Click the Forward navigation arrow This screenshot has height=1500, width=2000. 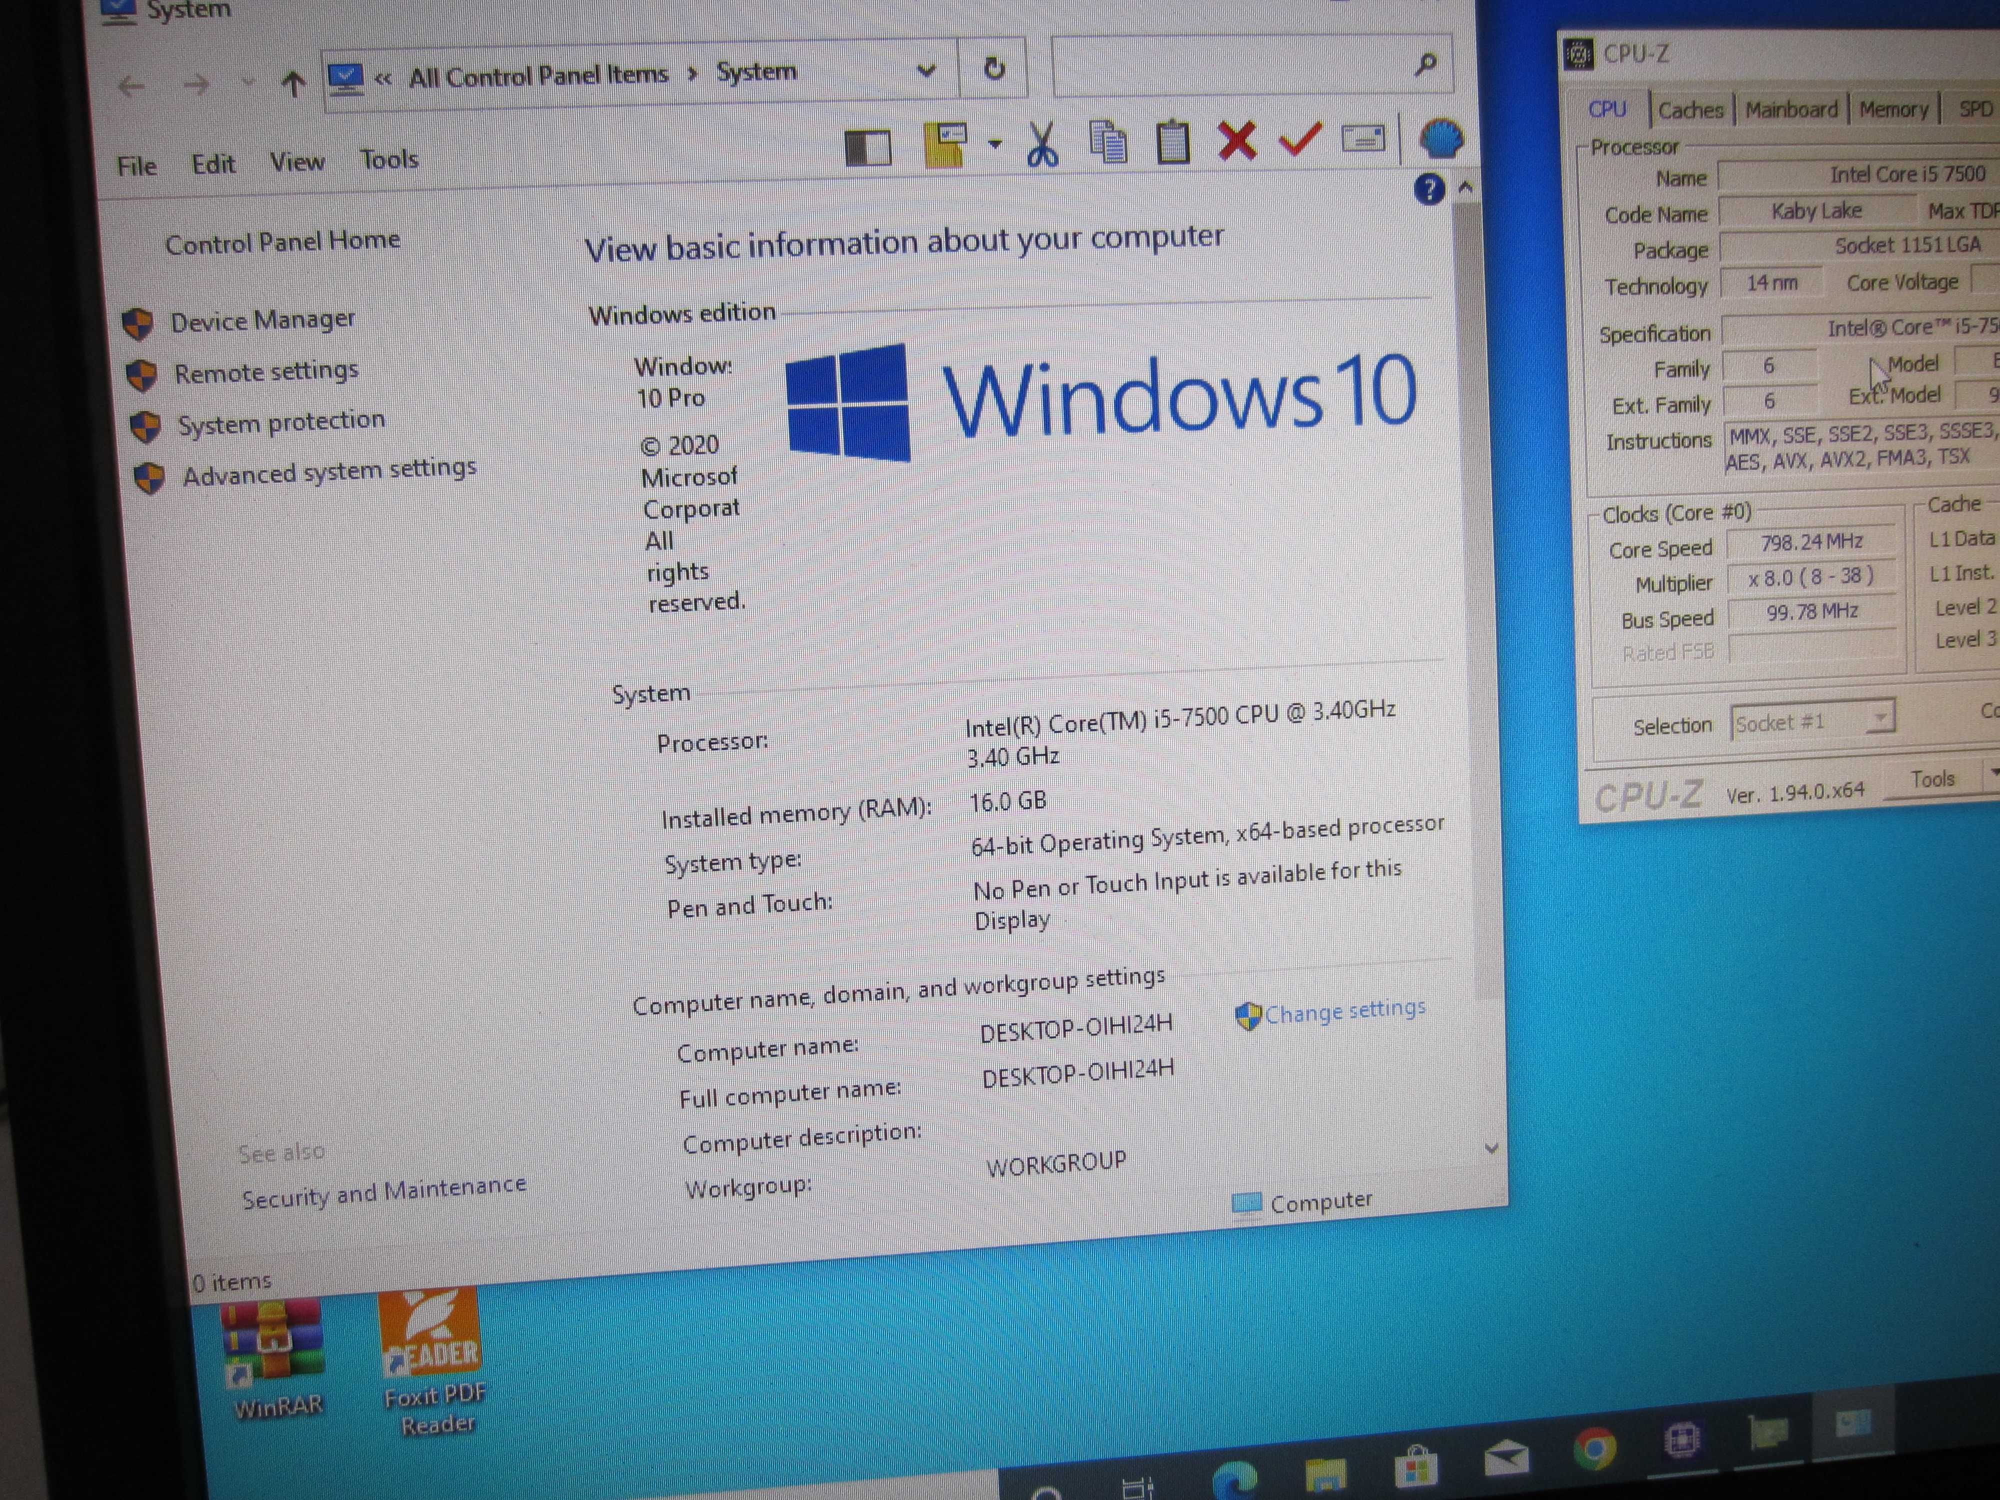(196, 85)
